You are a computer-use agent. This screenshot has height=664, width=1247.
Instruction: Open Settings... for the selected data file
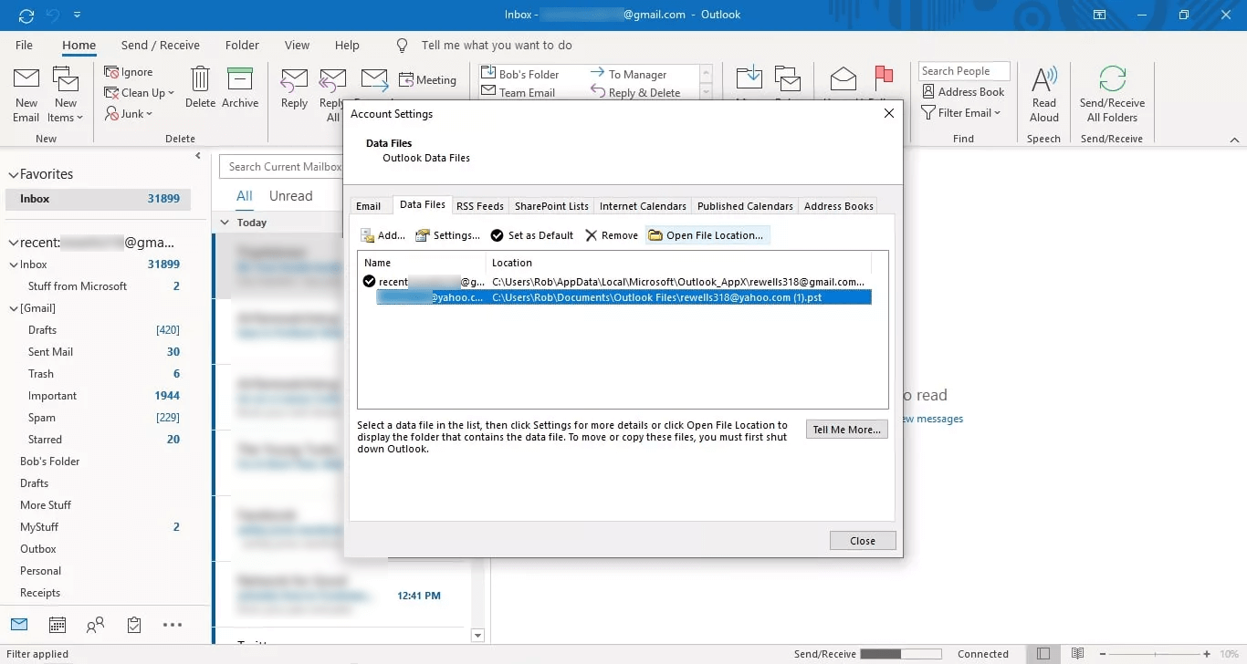click(447, 235)
